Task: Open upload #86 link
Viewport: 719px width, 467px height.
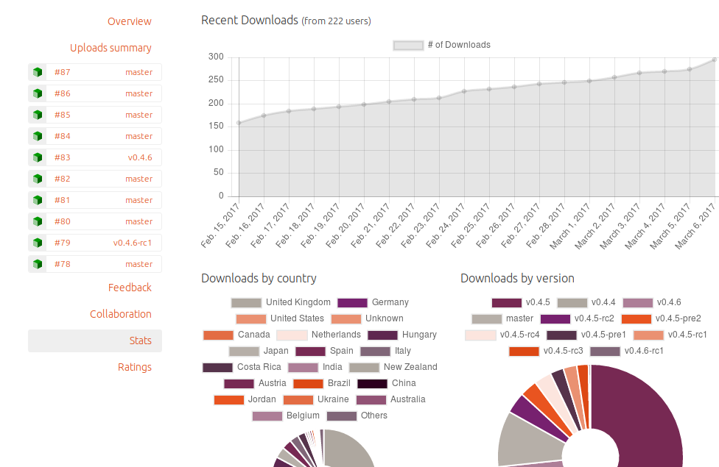Action: click(63, 93)
